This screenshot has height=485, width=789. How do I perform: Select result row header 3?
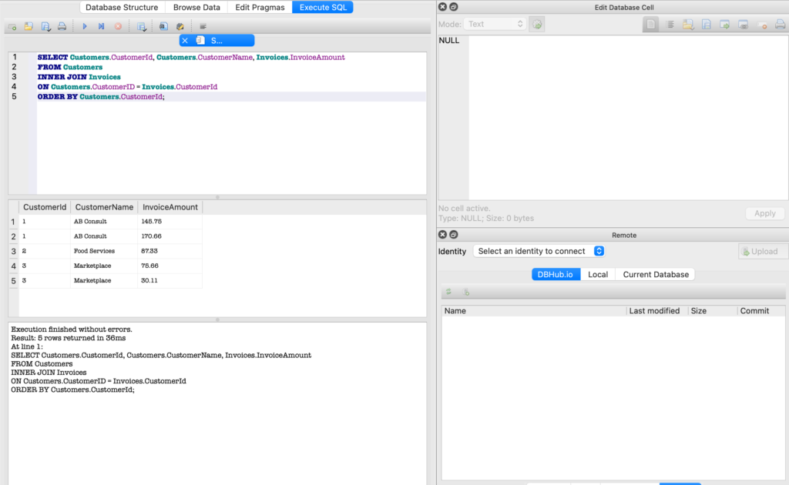(x=13, y=251)
